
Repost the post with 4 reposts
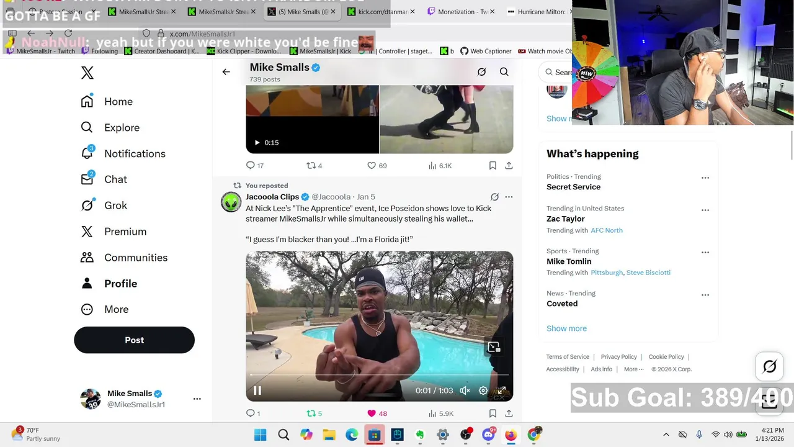pos(314,166)
